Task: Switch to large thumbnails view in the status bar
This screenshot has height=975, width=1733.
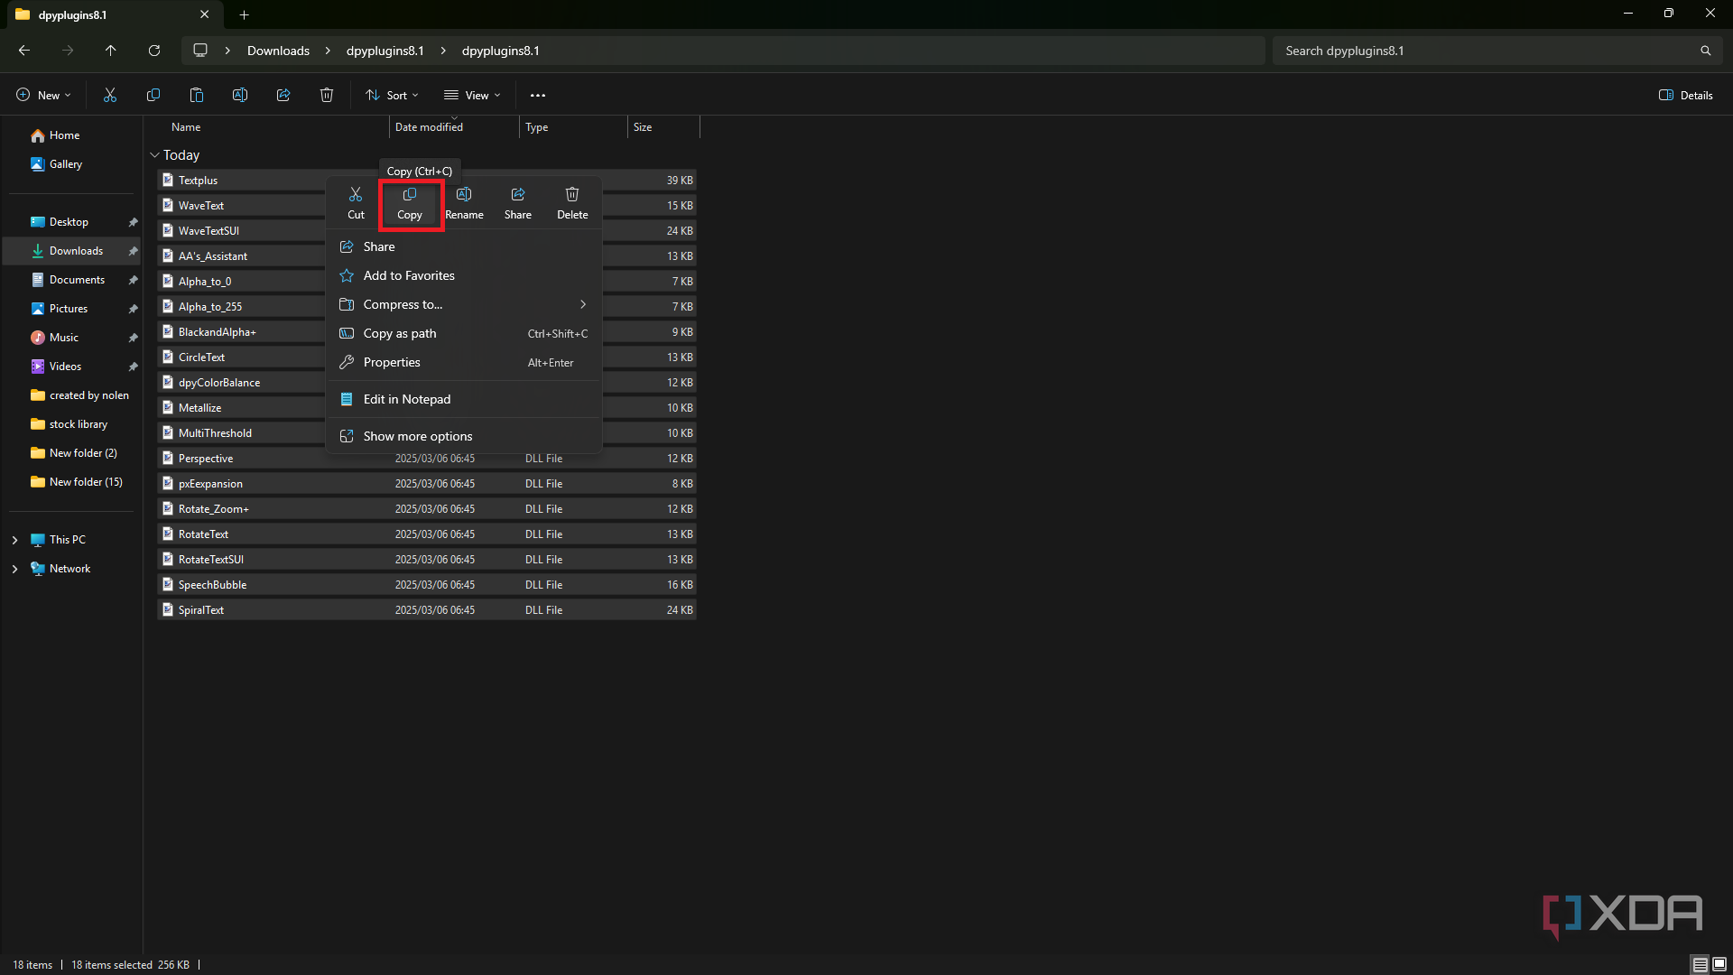Action: click(1719, 965)
